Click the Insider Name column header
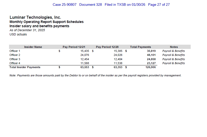 (33, 47)
